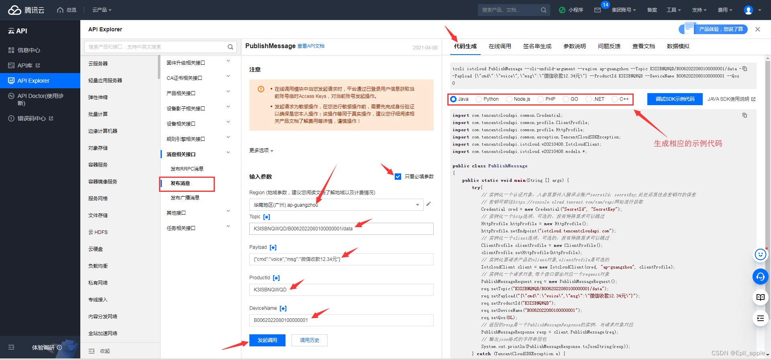Select the Java language radio button
Image resolution: width=771 pixels, height=360 pixels.
coord(453,99)
